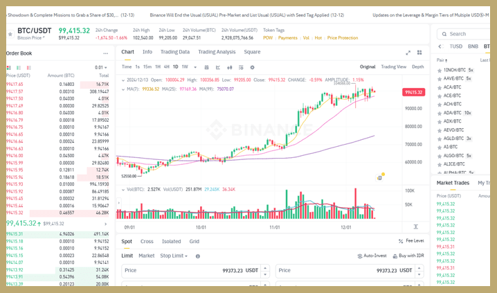Collapse the MA indicator row chevron

click(x=123, y=89)
